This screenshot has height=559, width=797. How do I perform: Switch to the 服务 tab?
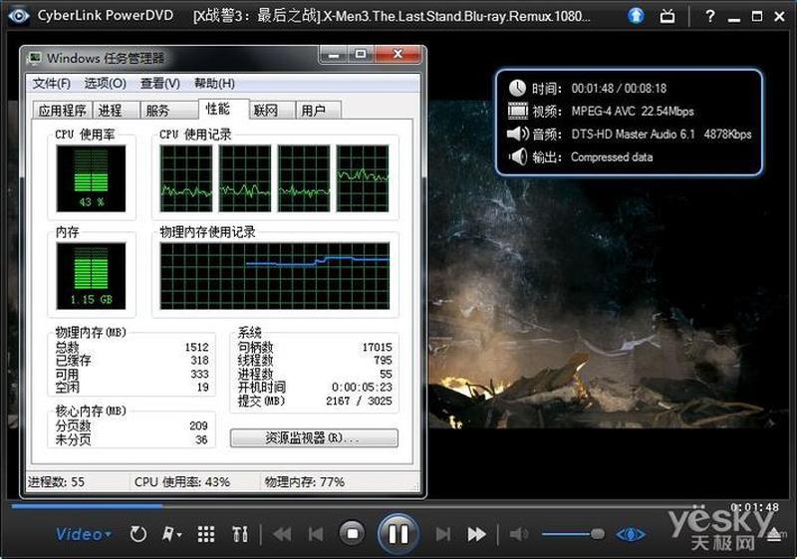click(x=169, y=110)
